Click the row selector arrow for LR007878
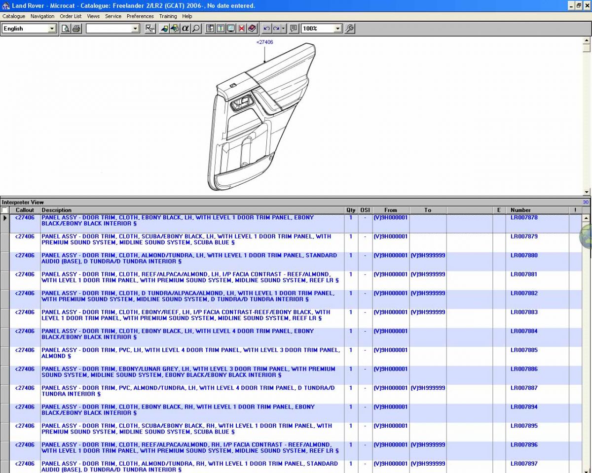Viewport: 592px width, 473px height. coord(5,218)
